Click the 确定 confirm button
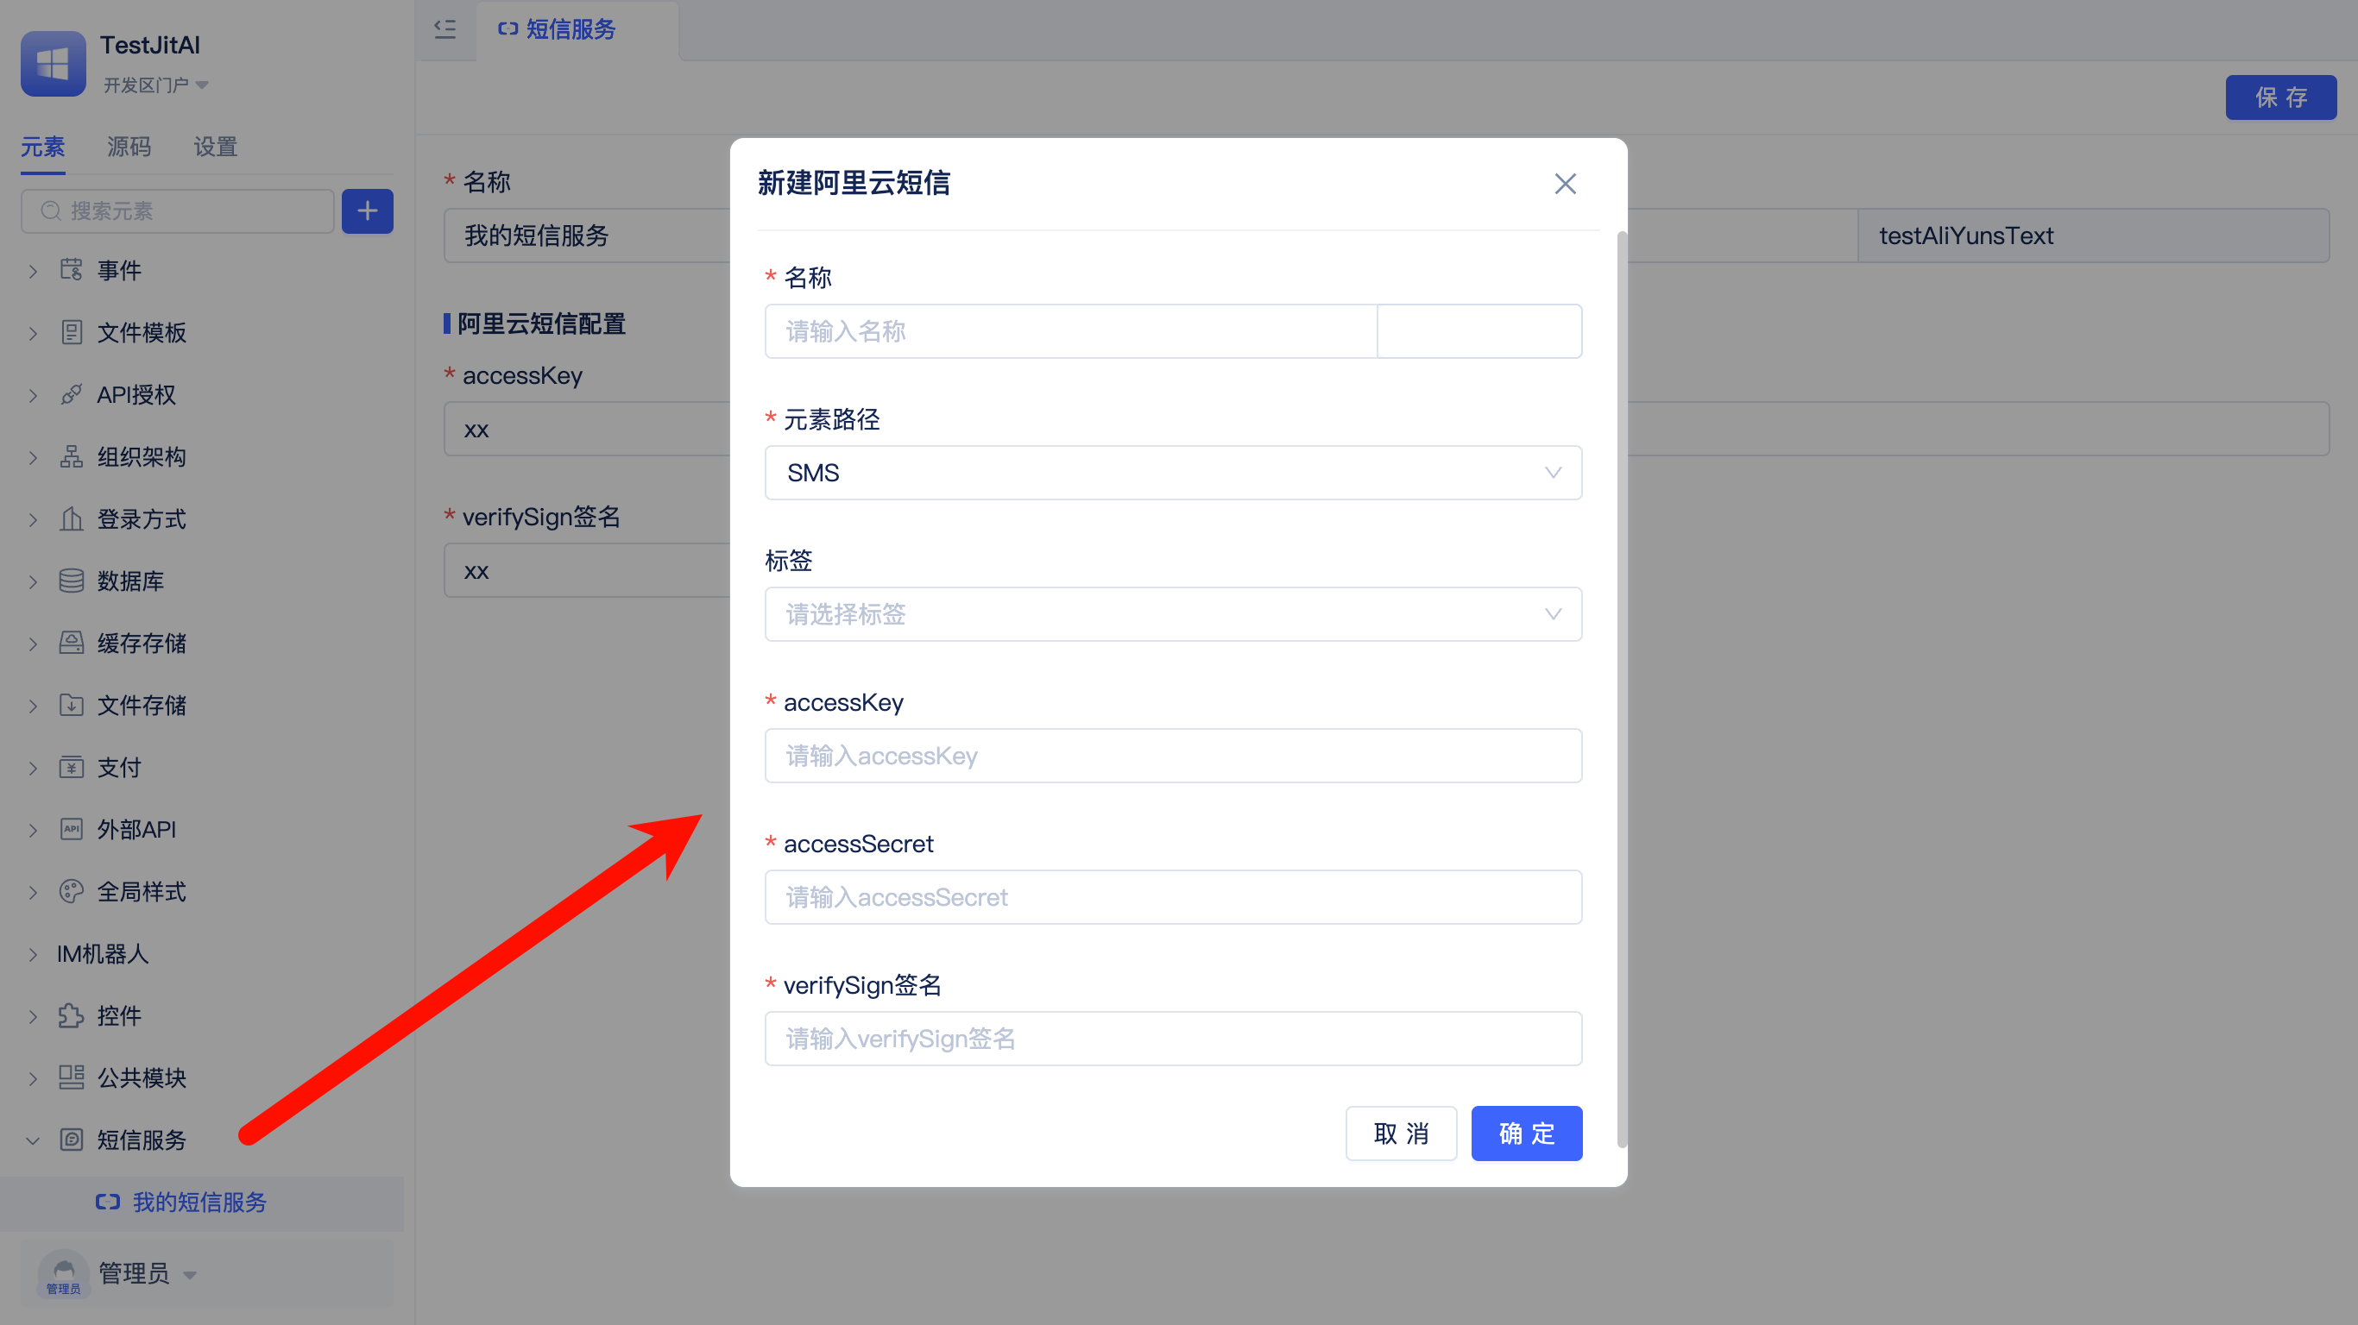 tap(1527, 1133)
